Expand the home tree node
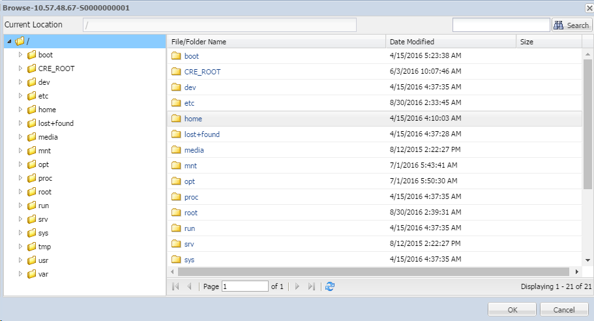This screenshot has width=594, height=321. (20, 109)
